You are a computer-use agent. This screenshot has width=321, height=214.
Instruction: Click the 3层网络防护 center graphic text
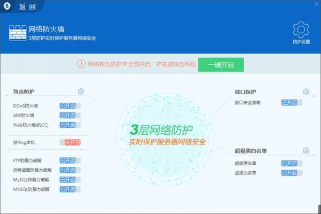(x=161, y=129)
